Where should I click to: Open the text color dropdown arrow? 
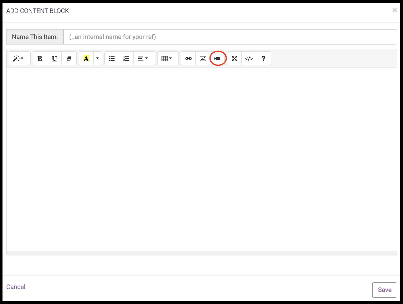click(97, 58)
